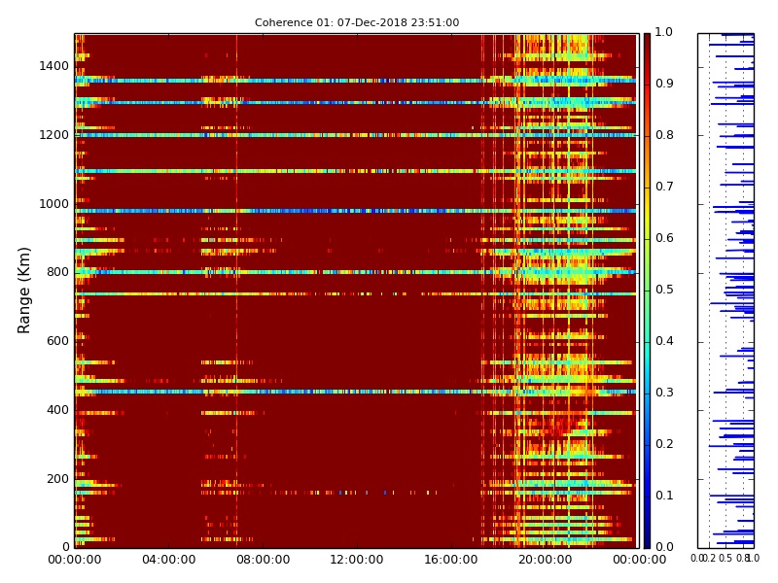Click the 16:00:00 time axis label

[x=450, y=560]
